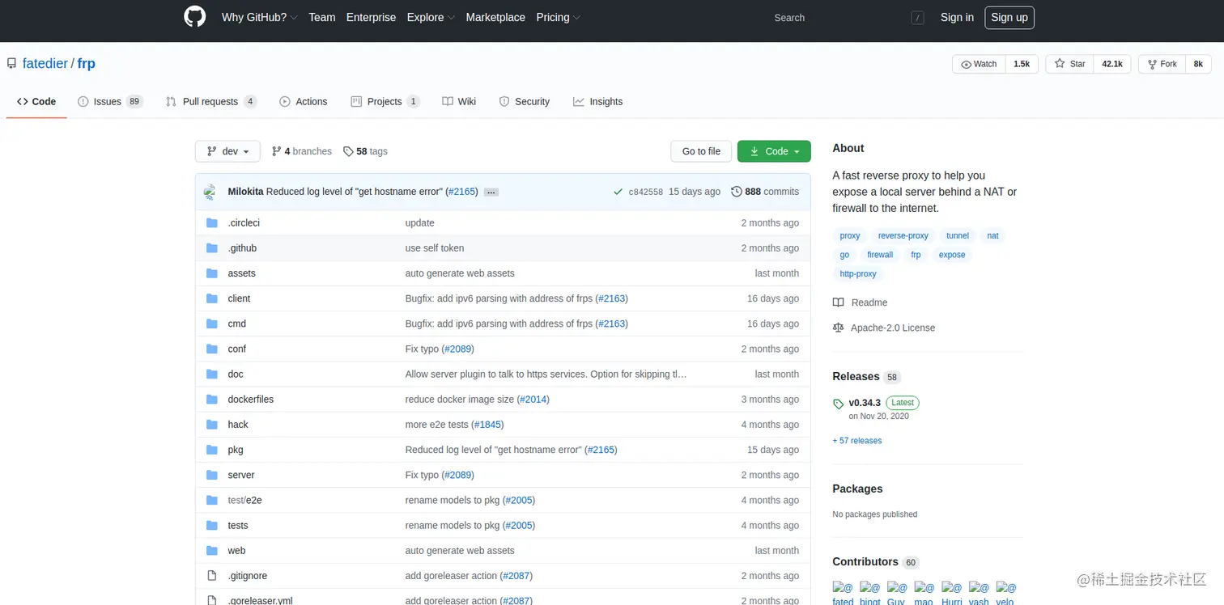The height and width of the screenshot is (605, 1224).
Task: Click the Enterprise nav item
Action: 371,17
